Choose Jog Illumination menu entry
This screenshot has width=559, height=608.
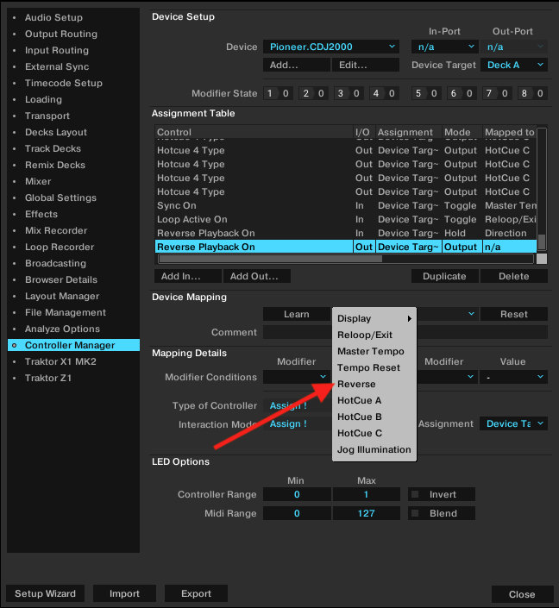(374, 449)
